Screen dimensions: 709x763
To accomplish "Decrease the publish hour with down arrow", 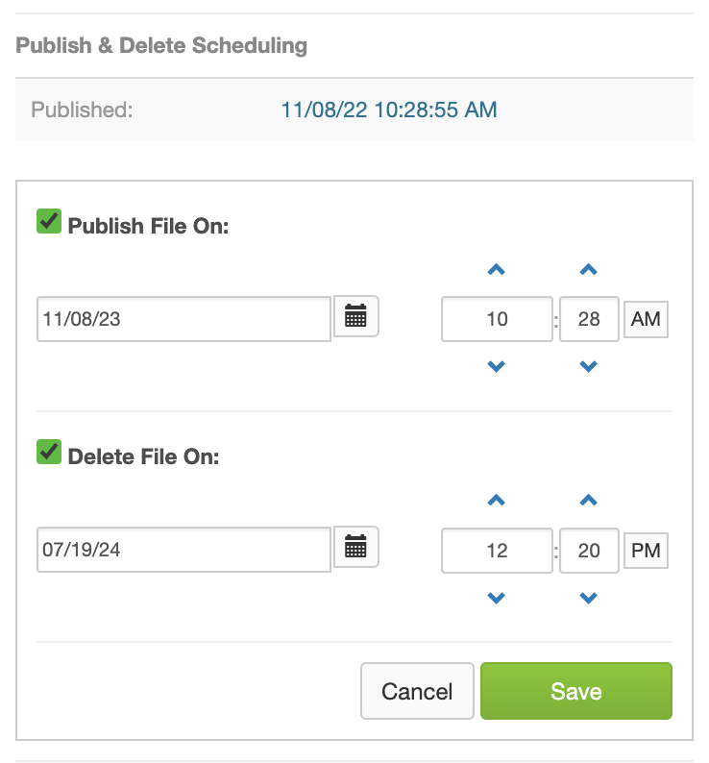I will pyautogui.click(x=497, y=366).
